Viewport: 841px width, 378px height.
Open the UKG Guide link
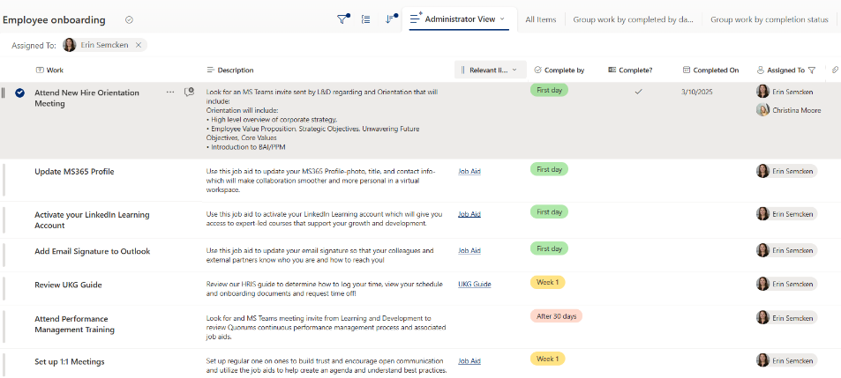[474, 284]
